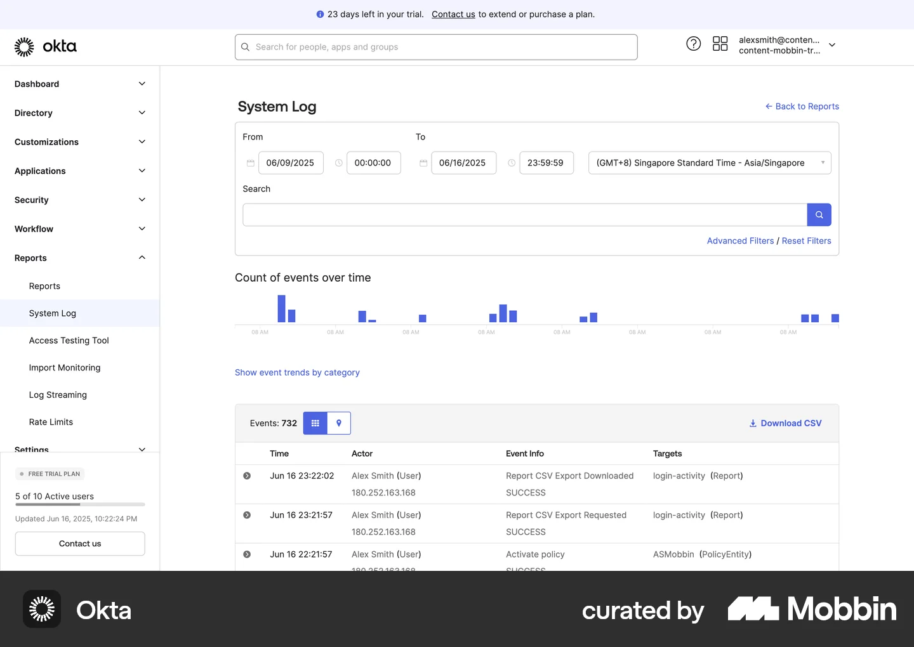
Task: Expand the Dashboard menu
Action: click(x=80, y=84)
